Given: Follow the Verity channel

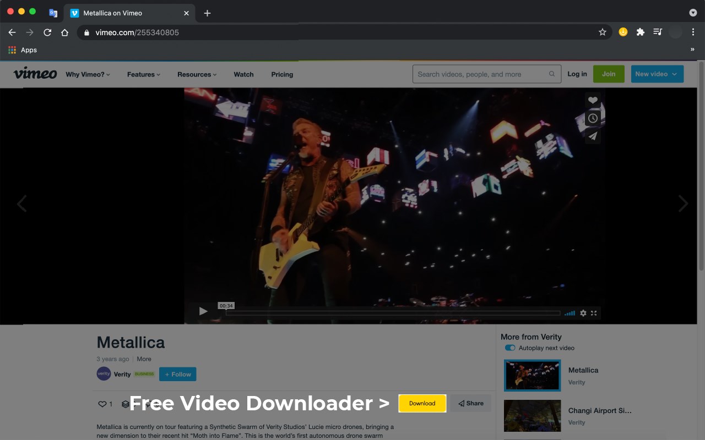Looking at the screenshot, I should pos(178,374).
